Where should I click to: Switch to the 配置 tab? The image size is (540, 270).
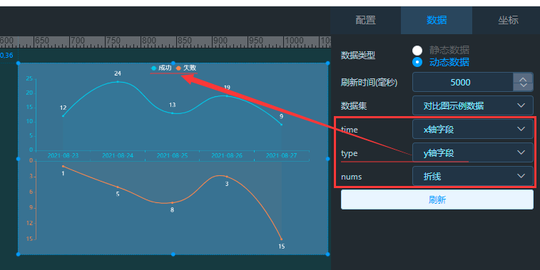tap(365, 20)
